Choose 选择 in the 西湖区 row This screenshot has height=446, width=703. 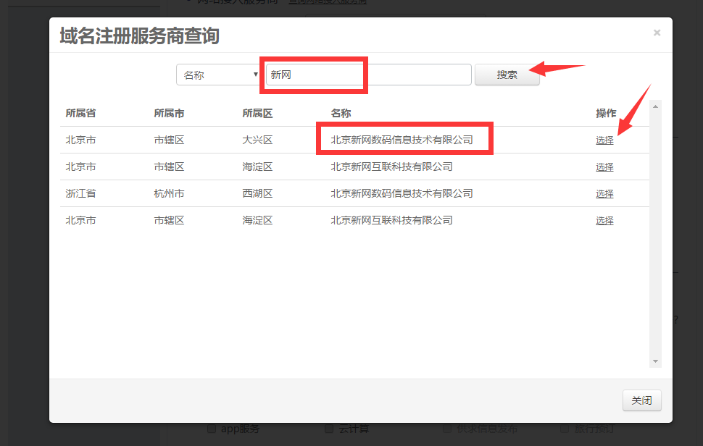point(604,194)
